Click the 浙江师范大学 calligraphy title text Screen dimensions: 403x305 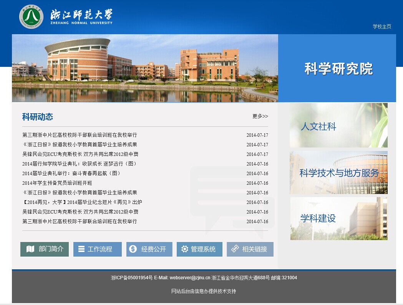point(81,15)
